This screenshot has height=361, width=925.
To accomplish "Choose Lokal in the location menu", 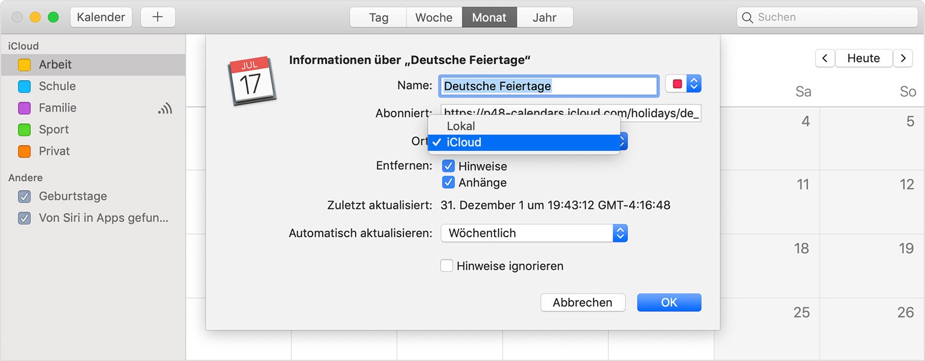I will click(461, 126).
